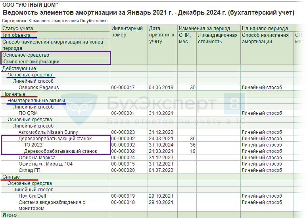
Task: Open the 'Оверлок Pegasus' asset row
Action: pos(56,88)
